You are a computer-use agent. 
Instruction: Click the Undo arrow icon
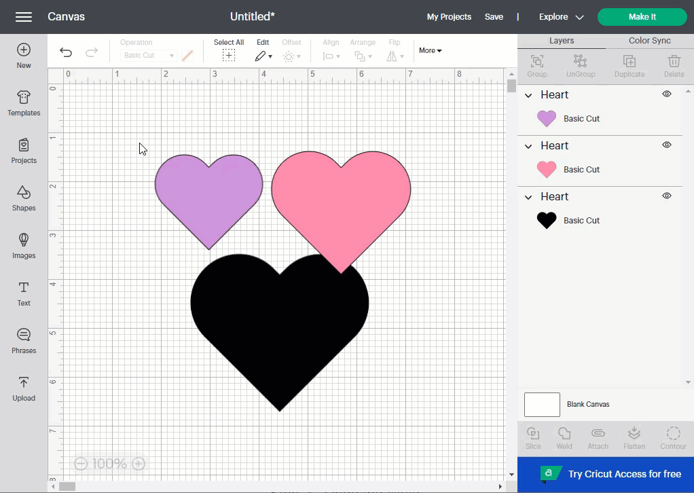click(66, 53)
